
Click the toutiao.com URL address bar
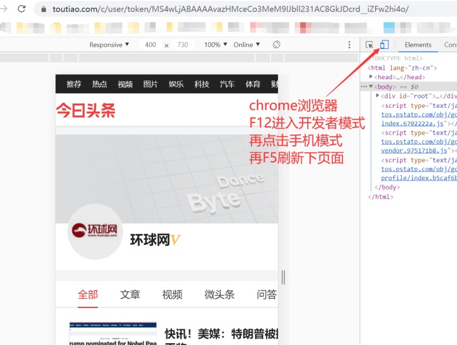(230, 9)
